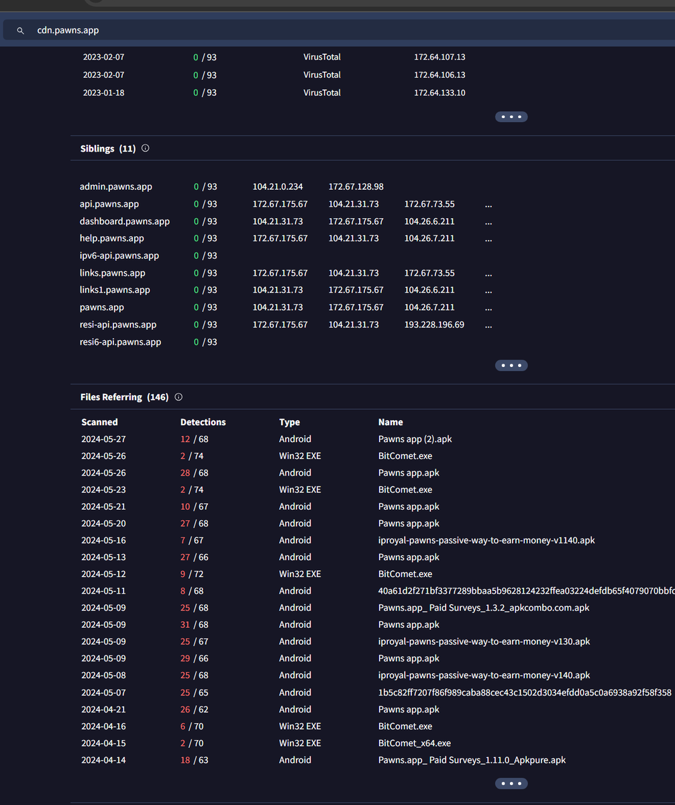The height and width of the screenshot is (805, 675).
Task: Click the Name column header
Action: 391,422
